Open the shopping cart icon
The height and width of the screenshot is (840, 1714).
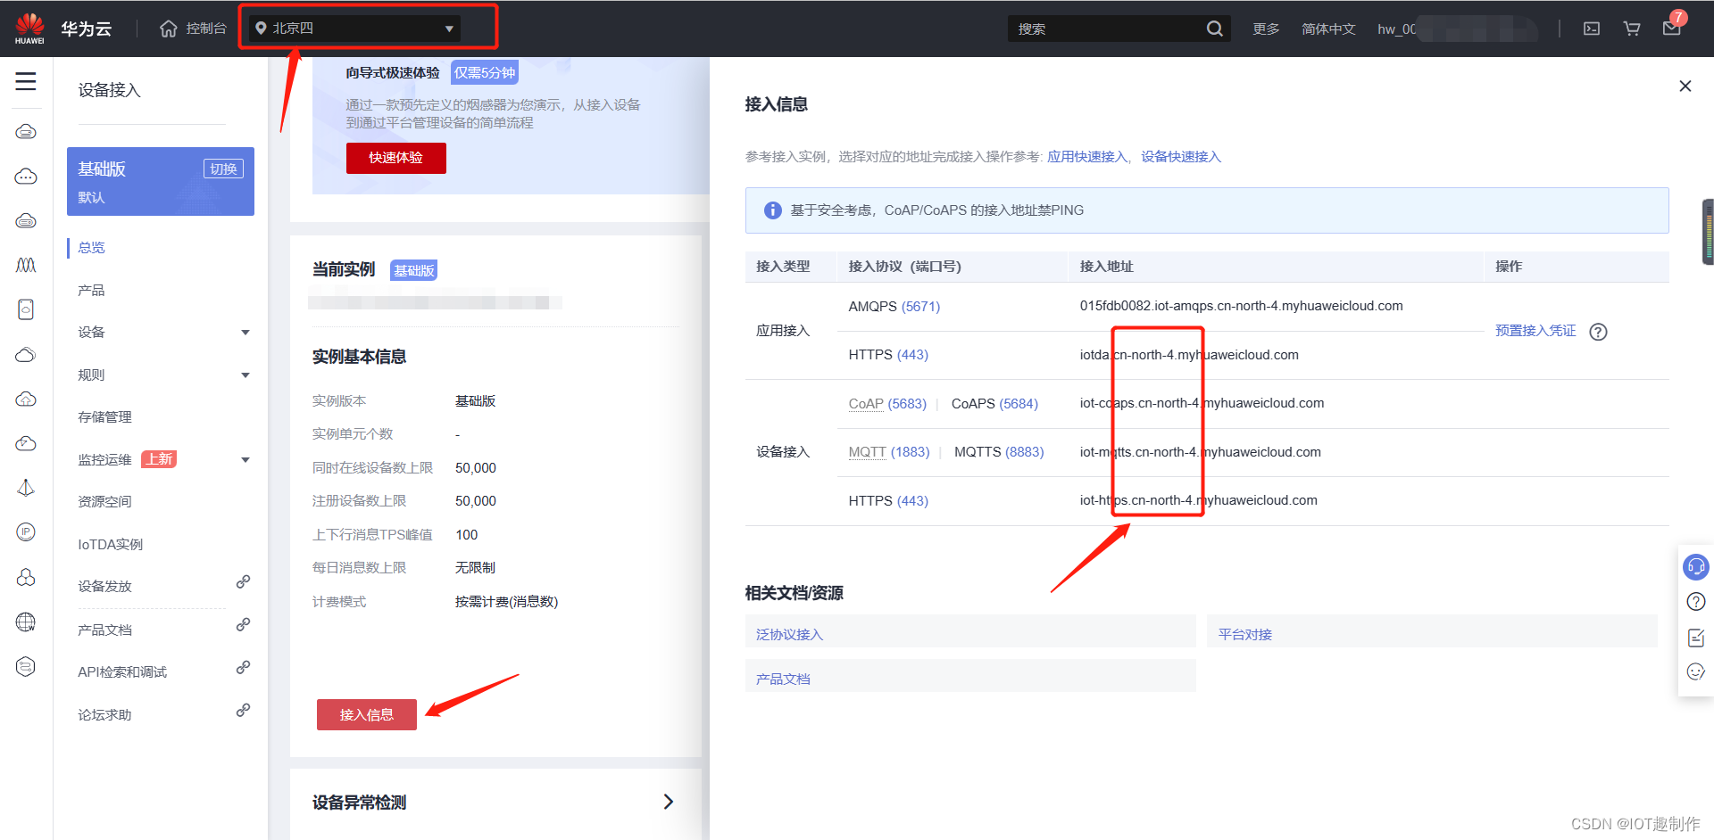coord(1632,29)
